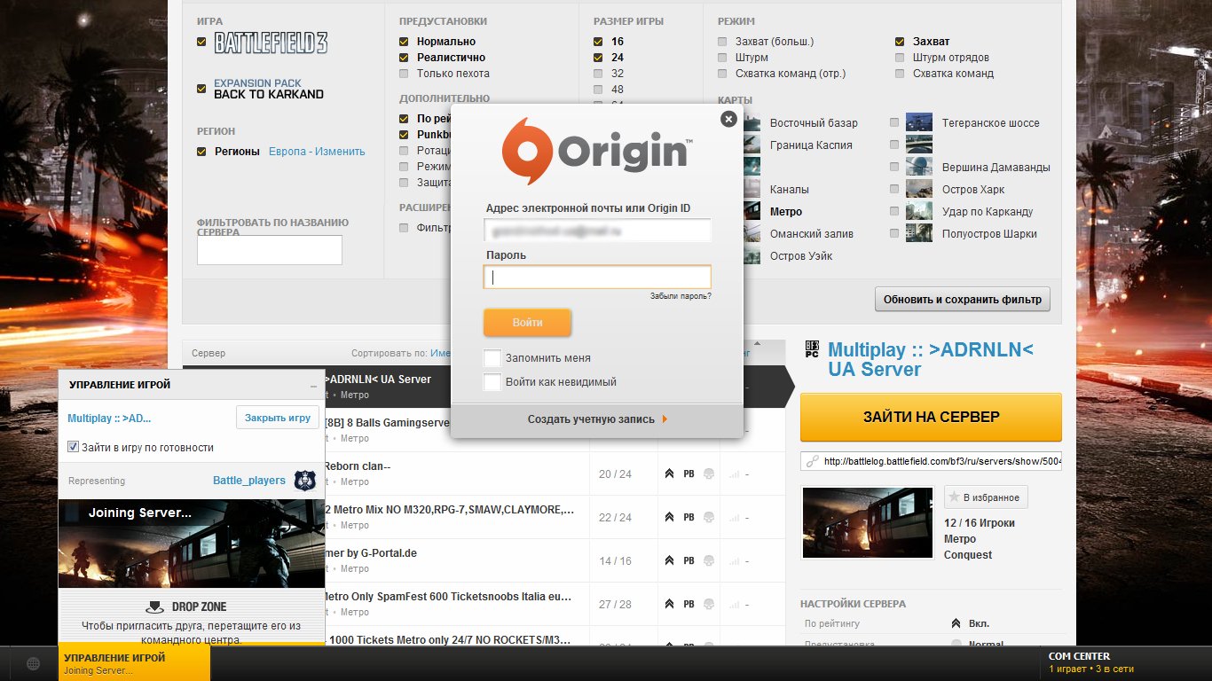The width and height of the screenshot is (1212, 681).
Task: Click the Удар по Карканду map thumbnail
Action: point(919,211)
